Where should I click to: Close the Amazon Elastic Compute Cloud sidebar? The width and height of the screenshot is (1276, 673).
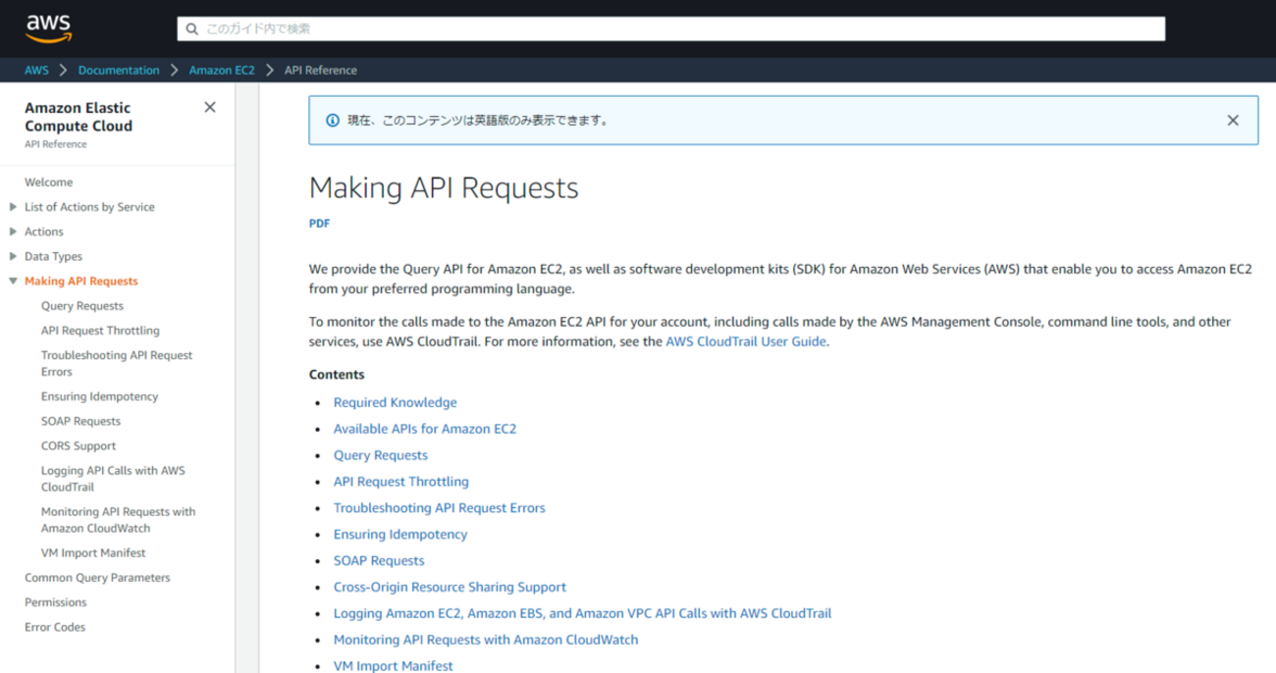[x=209, y=108]
